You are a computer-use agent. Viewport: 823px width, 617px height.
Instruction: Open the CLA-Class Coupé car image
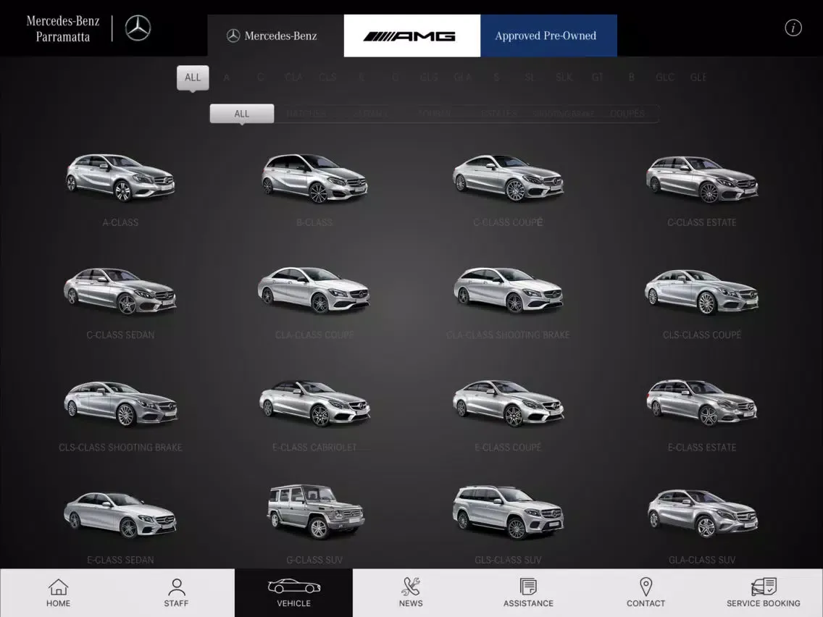point(314,290)
